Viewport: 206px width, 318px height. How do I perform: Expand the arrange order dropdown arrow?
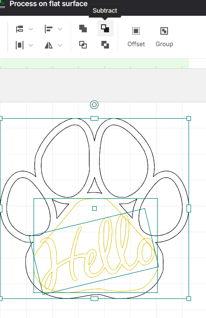coord(31,29)
